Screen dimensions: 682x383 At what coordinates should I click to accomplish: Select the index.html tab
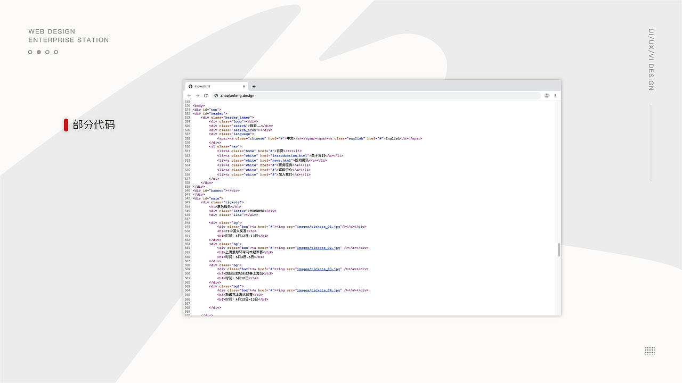tap(216, 86)
